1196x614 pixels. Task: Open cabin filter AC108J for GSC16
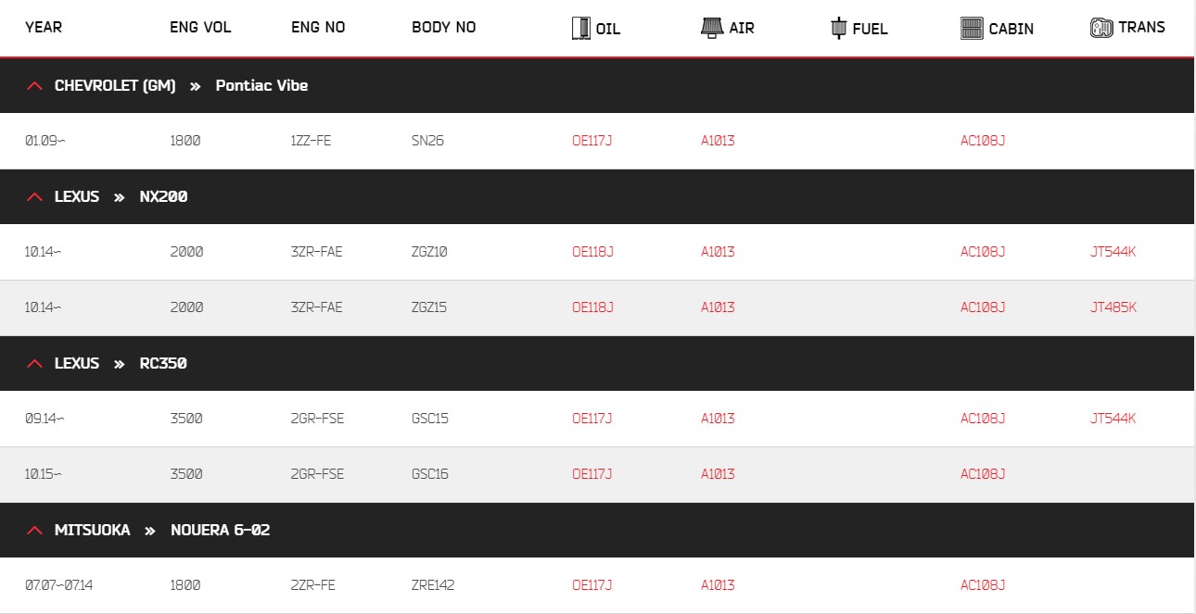click(983, 474)
